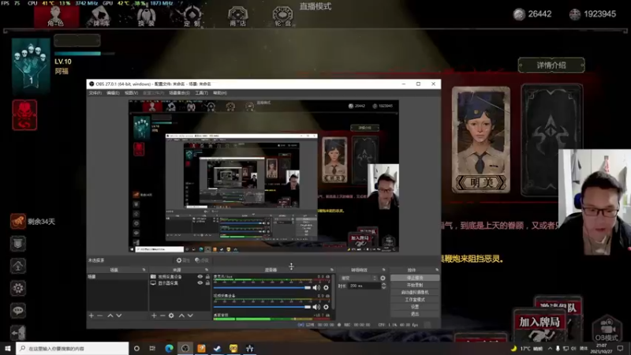631x355 pixels.
Task: Open the 工具(T) menu in OBS
Action: 202,93
